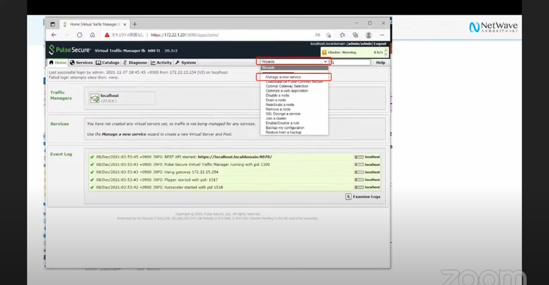Click the Pulse Secure logo
549x285 pixels.
pos(70,50)
